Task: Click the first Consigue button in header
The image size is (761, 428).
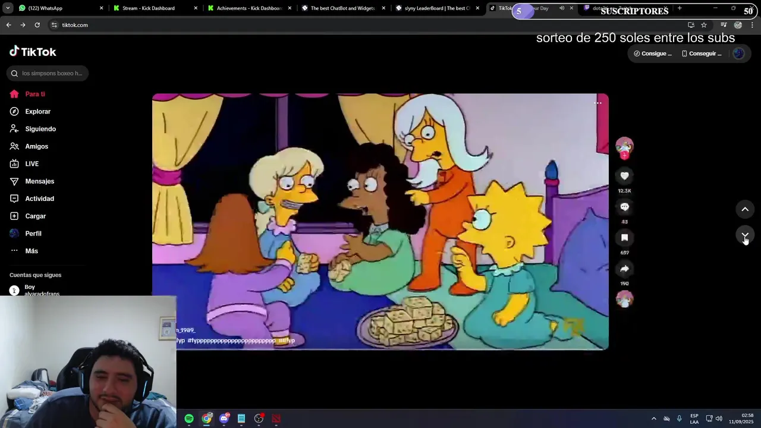Action: point(653,53)
